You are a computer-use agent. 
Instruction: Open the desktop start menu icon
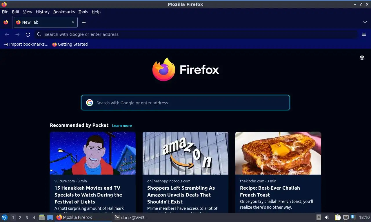point(5,217)
